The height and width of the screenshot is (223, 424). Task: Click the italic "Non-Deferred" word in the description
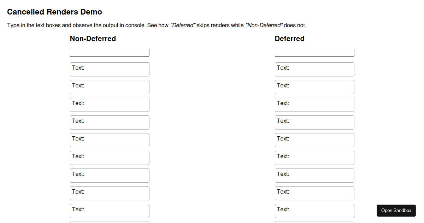pos(264,25)
